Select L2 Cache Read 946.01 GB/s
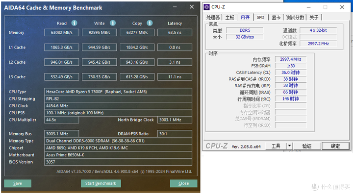 click(62, 62)
